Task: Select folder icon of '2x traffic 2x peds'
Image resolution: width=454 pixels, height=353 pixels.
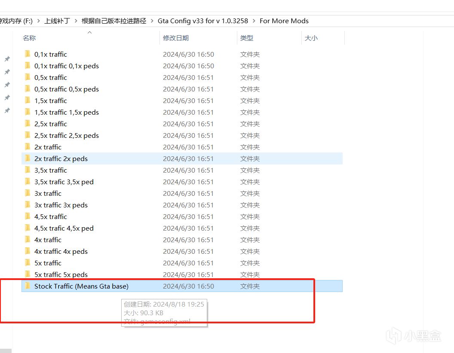Action: point(28,158)
